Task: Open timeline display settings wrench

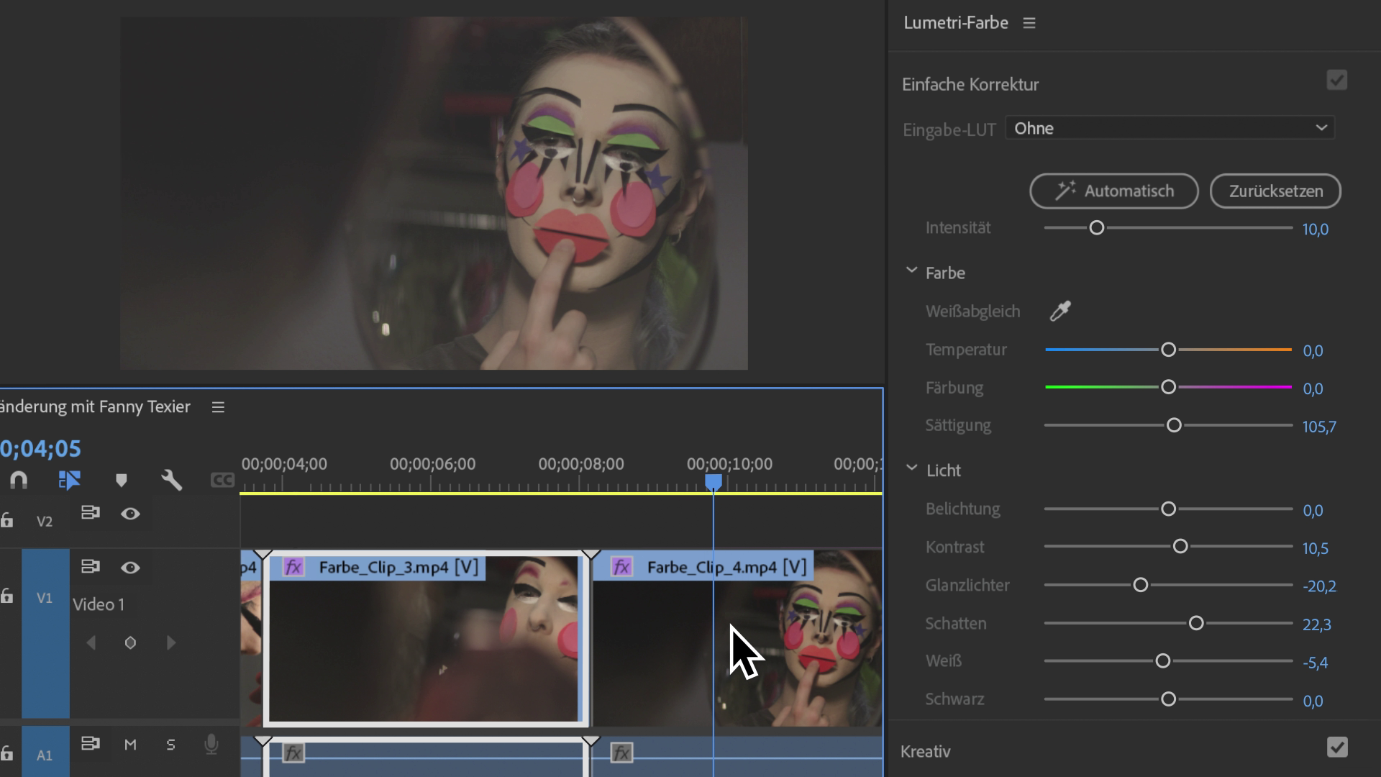Action: pos(171,480)
